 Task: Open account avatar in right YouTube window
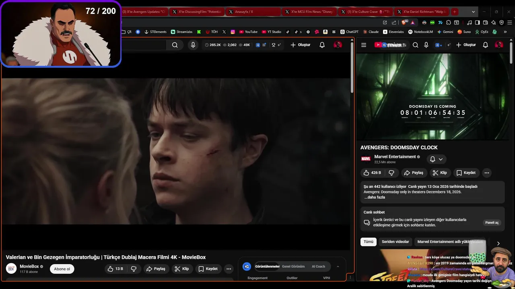499,45
